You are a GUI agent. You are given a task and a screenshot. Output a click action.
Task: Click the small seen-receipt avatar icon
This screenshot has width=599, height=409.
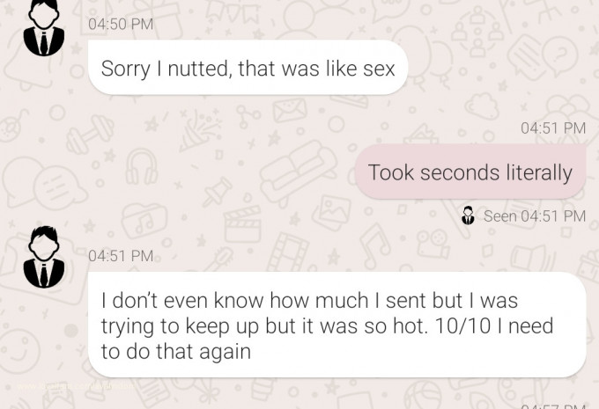[468, 215]
